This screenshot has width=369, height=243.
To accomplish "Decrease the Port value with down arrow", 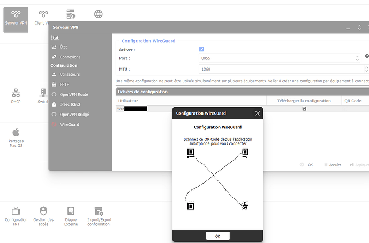I will click(357, 60).
